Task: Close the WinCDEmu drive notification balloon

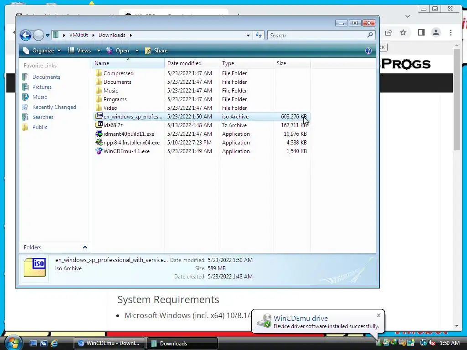Action: click(379, 315)
